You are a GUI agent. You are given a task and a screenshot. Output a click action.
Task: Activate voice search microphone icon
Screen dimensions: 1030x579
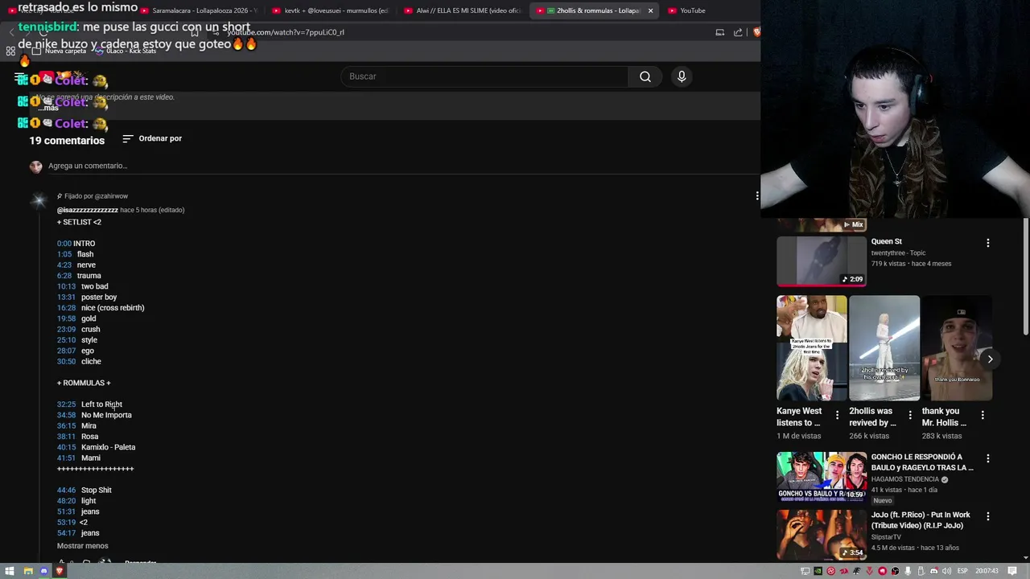pyautogui.click(x=682, y=76)
